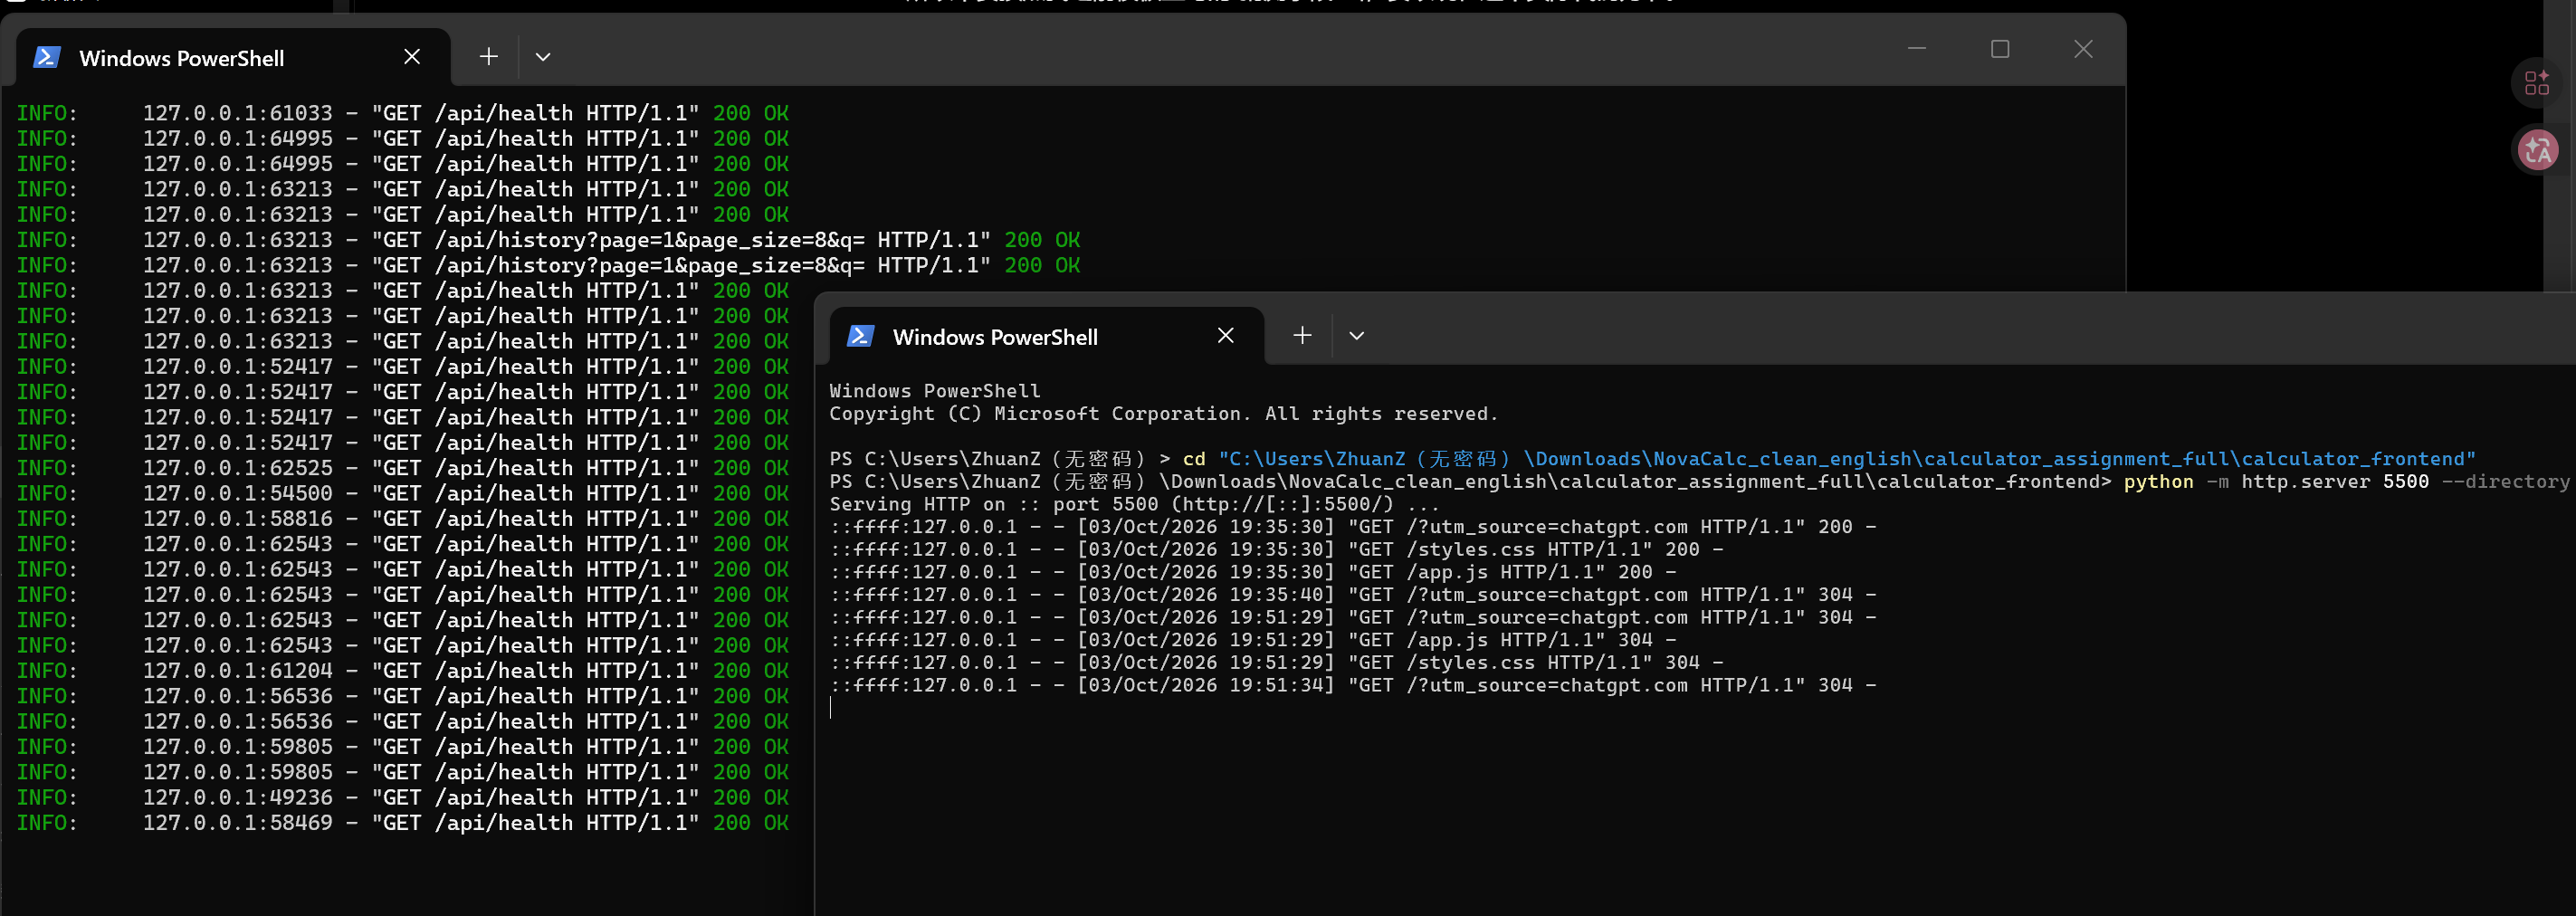Click the first /api/history request log line
Image resolution: width=2576 pixels, height=916 pixels.
point(548,240)
